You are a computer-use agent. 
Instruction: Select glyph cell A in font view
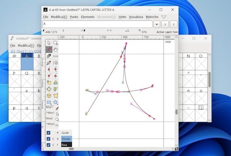pyautogui.click(x=27, y=62)
